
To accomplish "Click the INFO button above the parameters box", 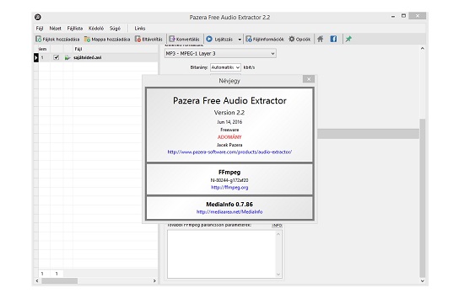I will pos(277,225).
